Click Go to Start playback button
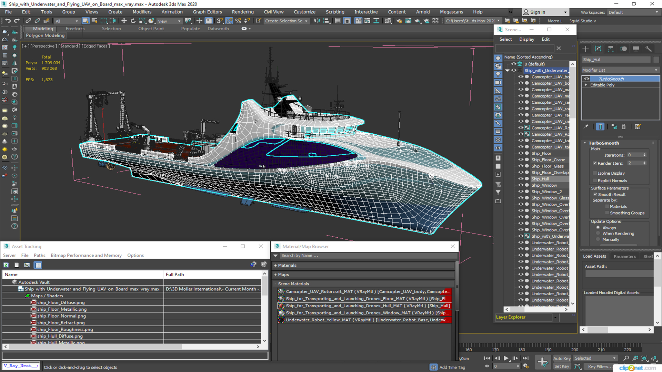 (x=487, y=358)
